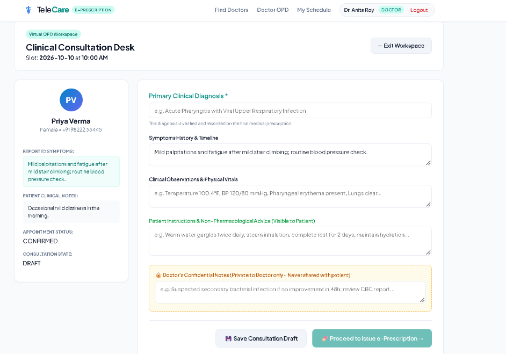Click the Symptoms History & Timeline label
Image resolution: width=506 pixels, height=354 pixels.
[x=183, y=138]
